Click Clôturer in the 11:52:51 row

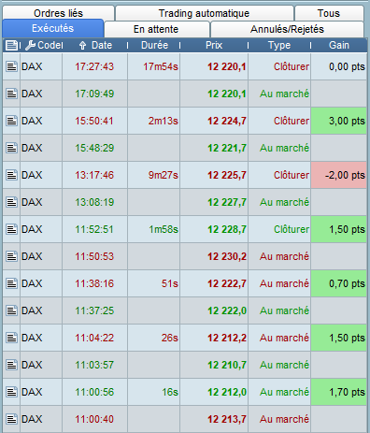point(292,229)
